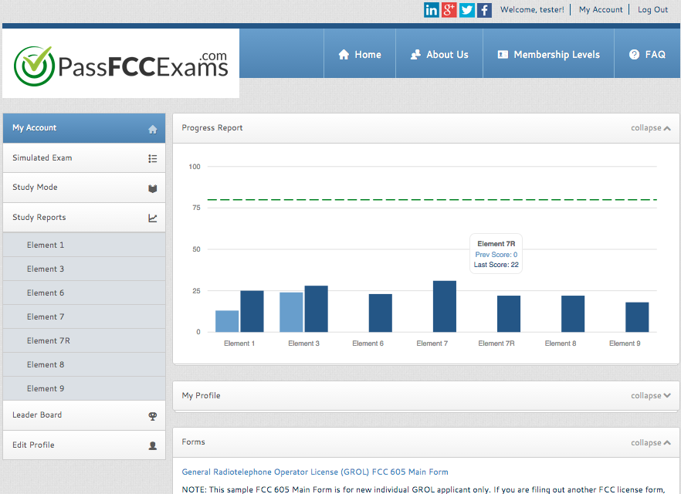Click the Log Out link
Image resolution: width=681 pixels, height=494 pixels.
[652, 10]
